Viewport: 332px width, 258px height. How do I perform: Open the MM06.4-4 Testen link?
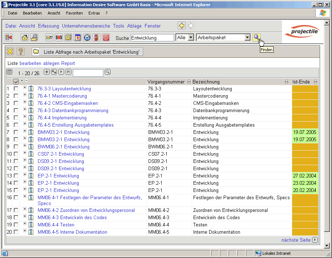click(56, 225)
